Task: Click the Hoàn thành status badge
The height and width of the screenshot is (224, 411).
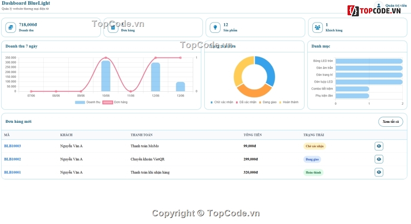Action: click(313, 173)
